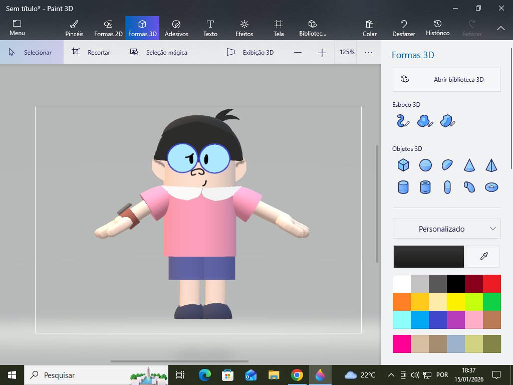Open File Explorer from taskbar
The width and height of the screenshot is (513, 385).
[x=274, y=375]
